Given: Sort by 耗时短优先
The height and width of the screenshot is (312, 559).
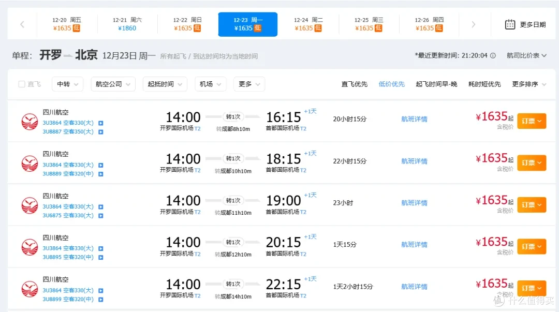Looking at the screenshot, I should pos(484,84).
